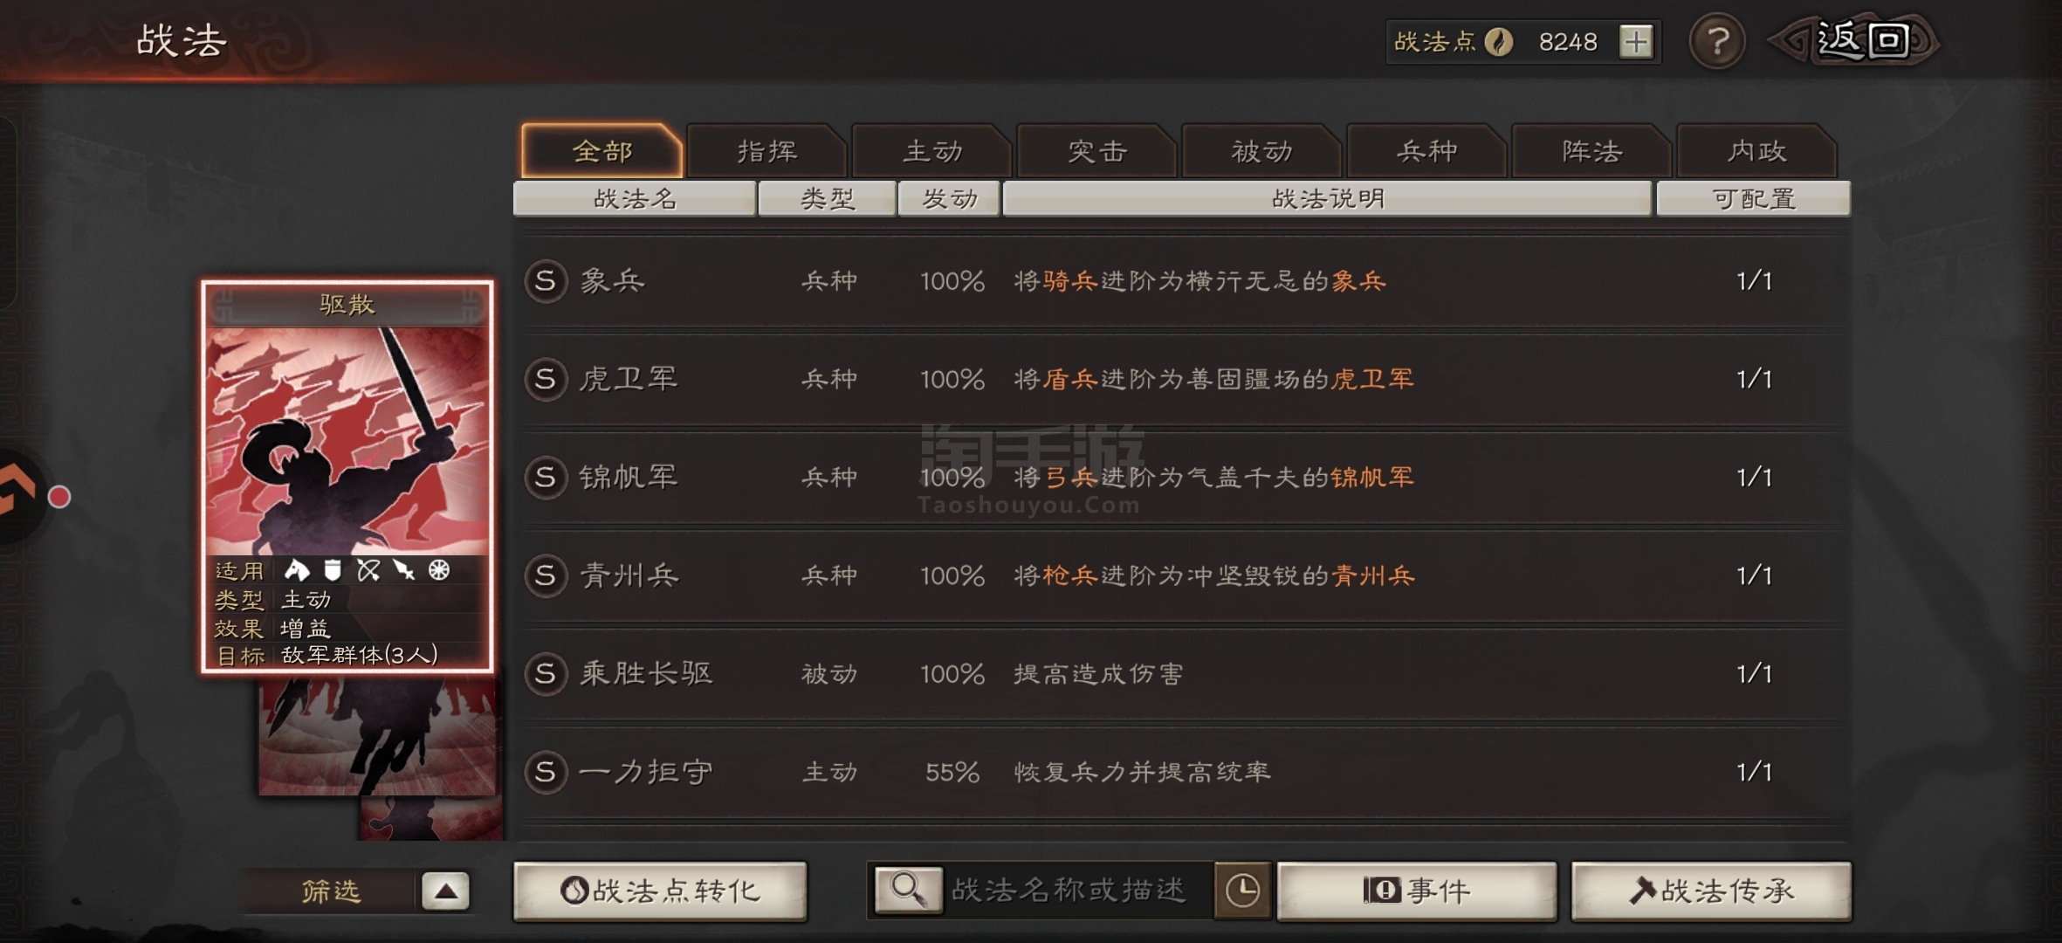Sort by the 发动 column header
Viewport: 2062px width, 943px height.
[x=950, y=199]
